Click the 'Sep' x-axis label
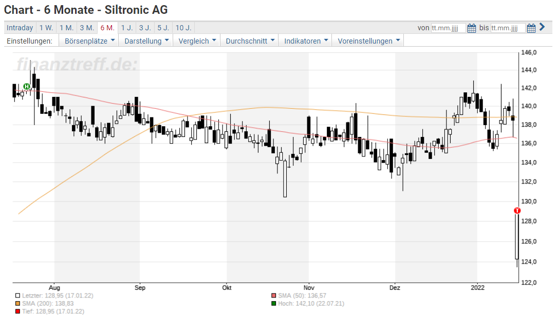557x318 pixels. [140, 288]
